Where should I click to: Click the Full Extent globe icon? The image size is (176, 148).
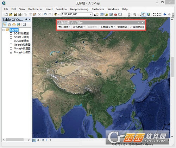click(149, 14)
